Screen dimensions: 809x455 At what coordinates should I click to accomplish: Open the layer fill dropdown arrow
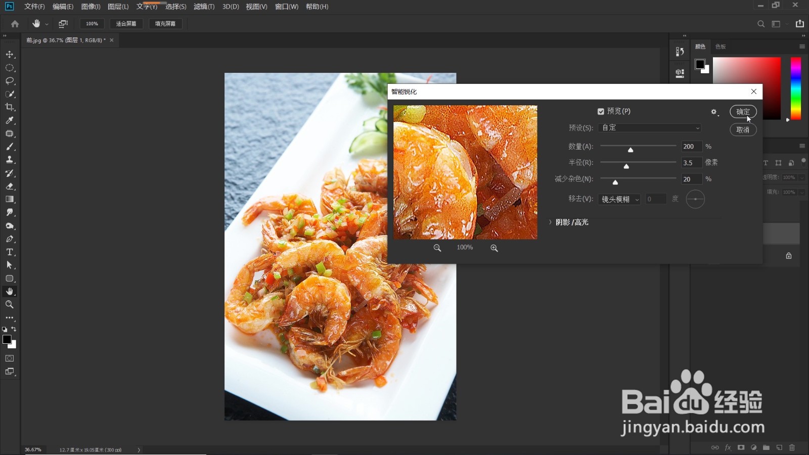(x=802, y=192)
